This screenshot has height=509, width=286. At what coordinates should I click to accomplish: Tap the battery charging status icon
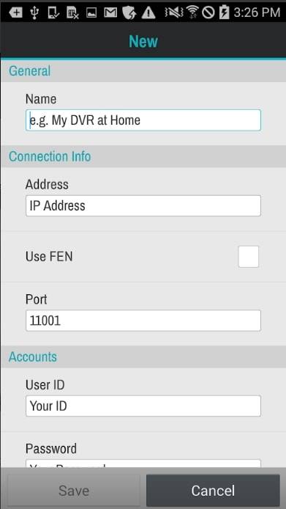[x=224, y=12]
